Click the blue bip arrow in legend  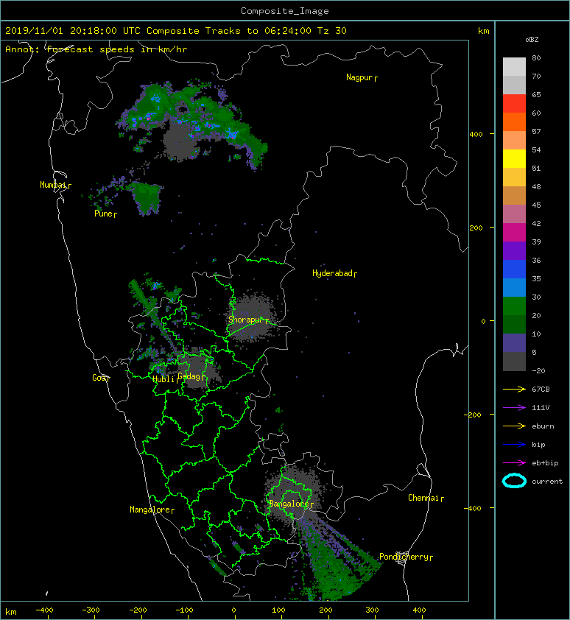coord(514,445)
